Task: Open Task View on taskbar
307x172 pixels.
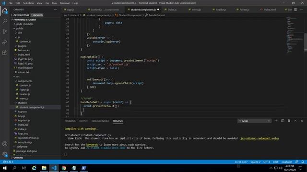Action: tap(24, 168)
